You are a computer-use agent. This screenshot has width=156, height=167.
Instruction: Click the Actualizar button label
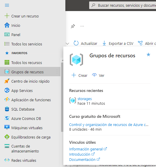coord(89,43)
